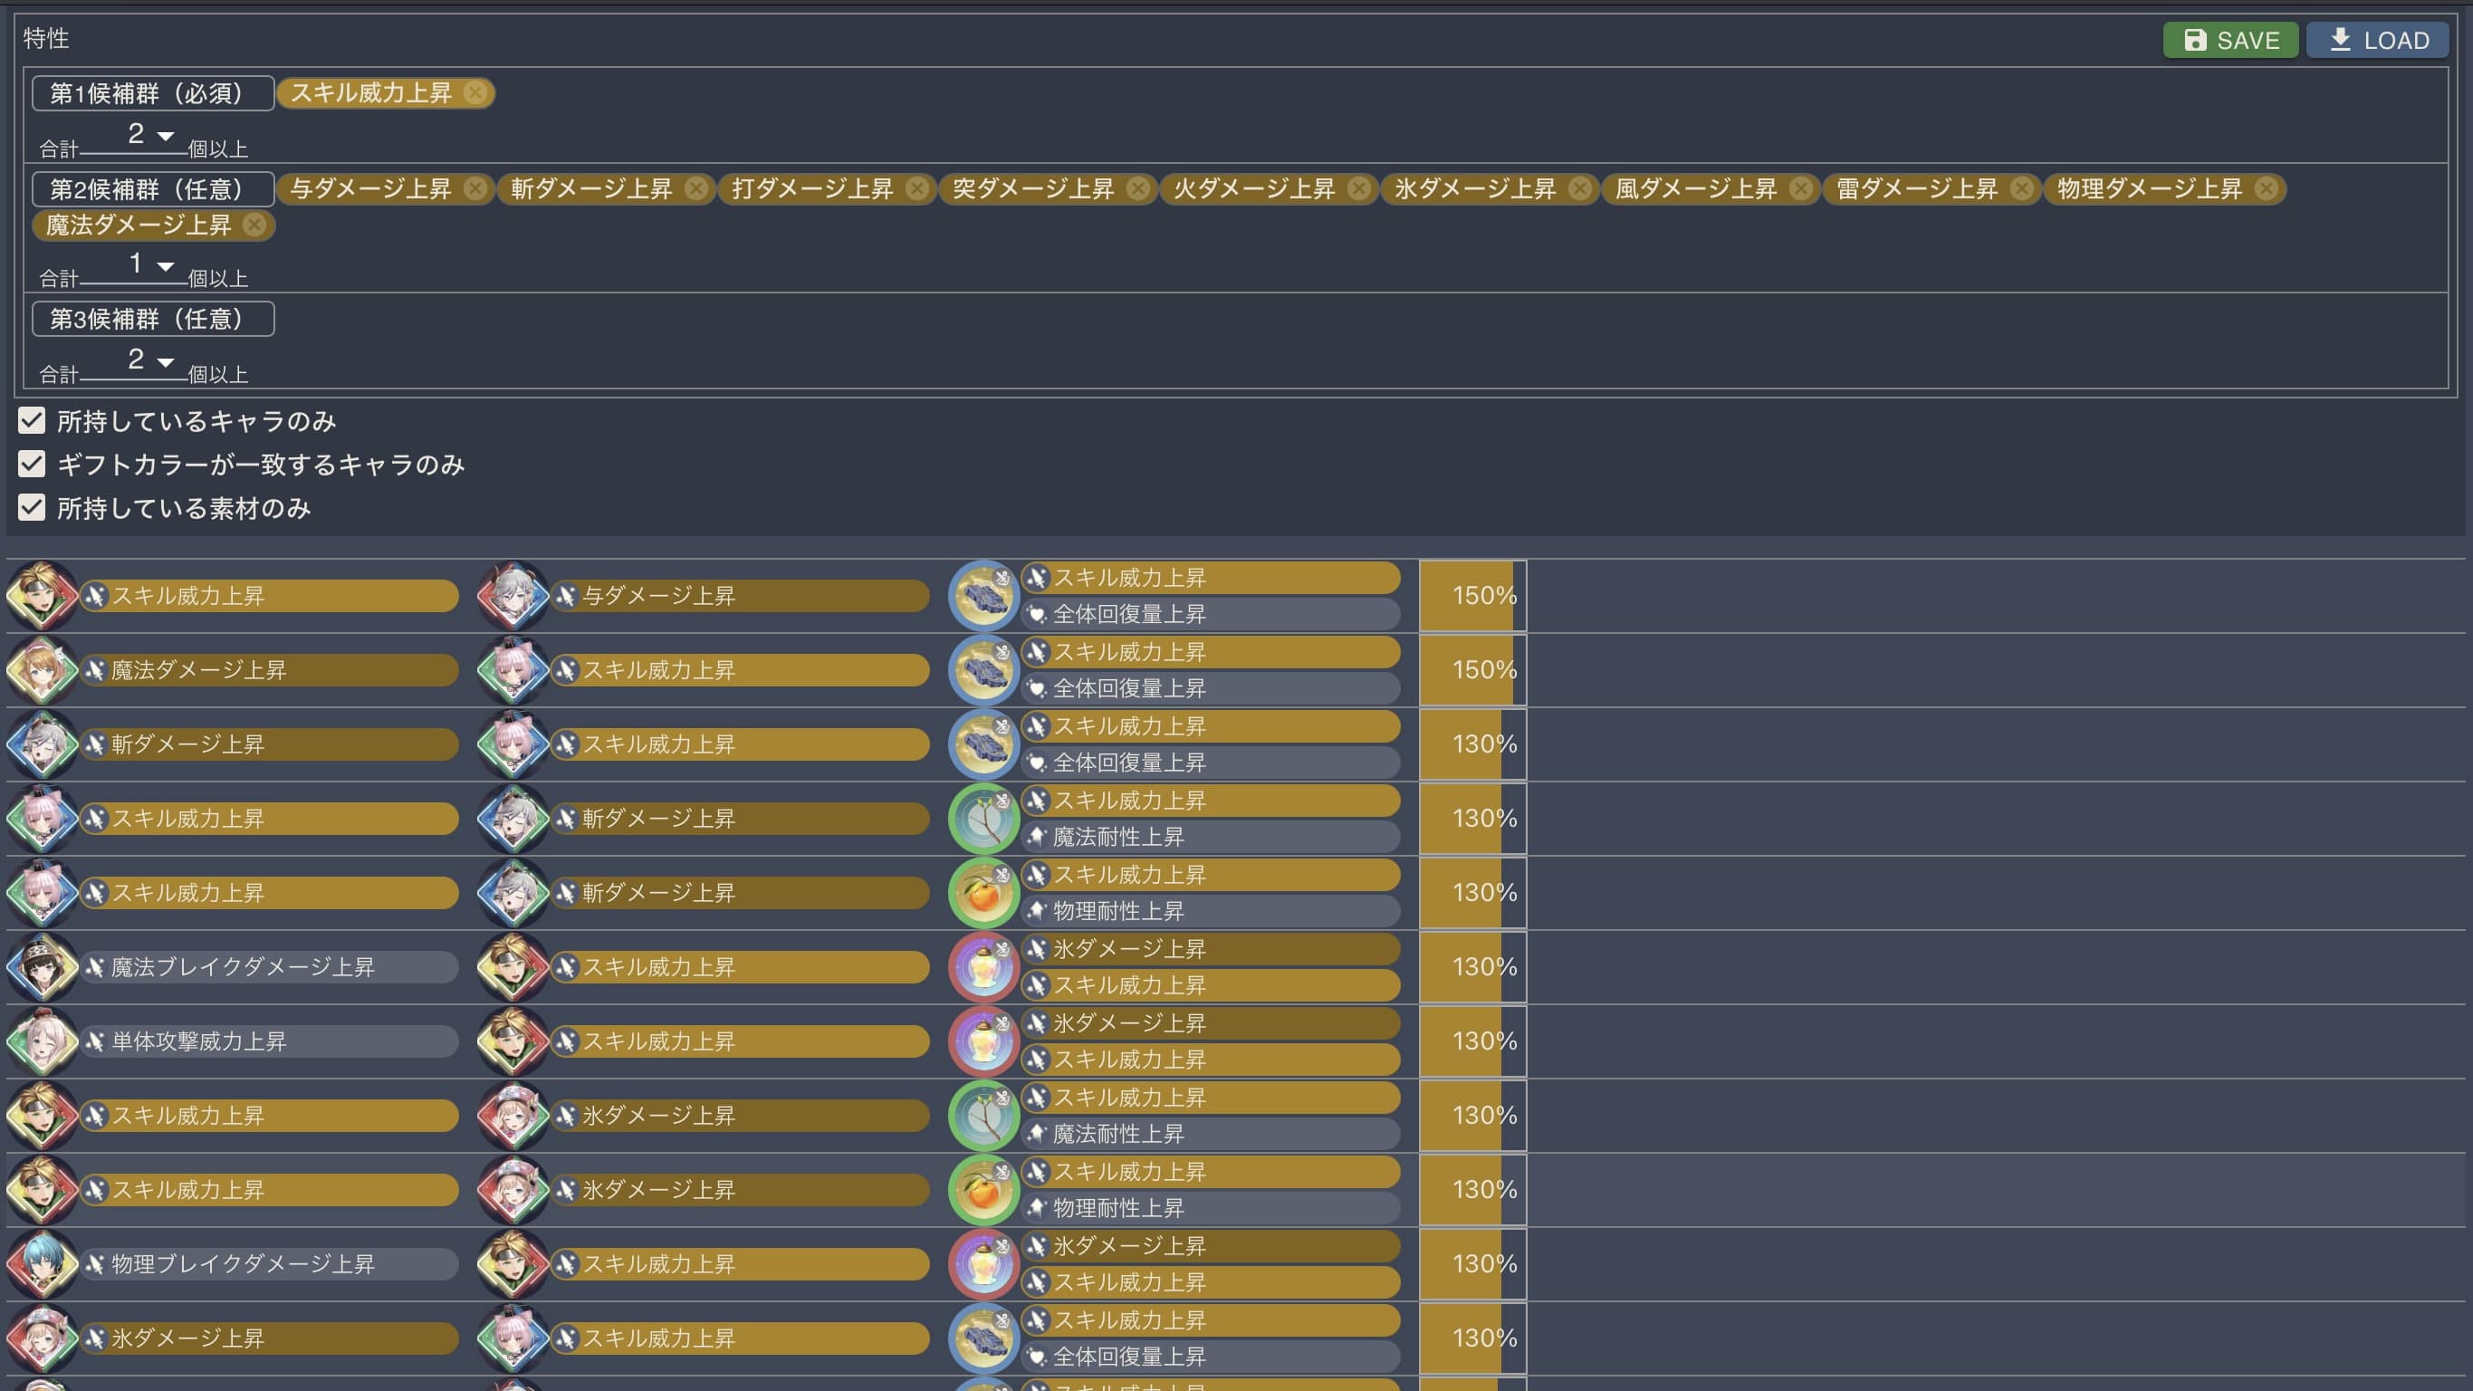
Task: Click 特性 section heading
Action: pyautogui.click(x=46, y=38)
